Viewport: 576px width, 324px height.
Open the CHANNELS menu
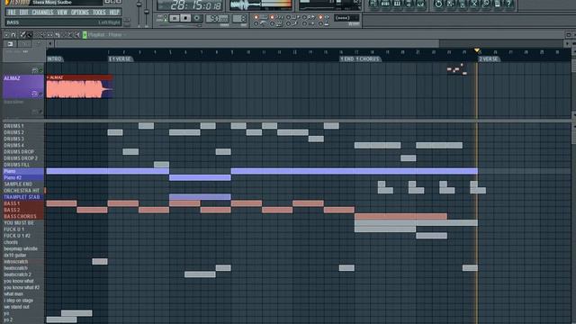[x=42, y=12]
